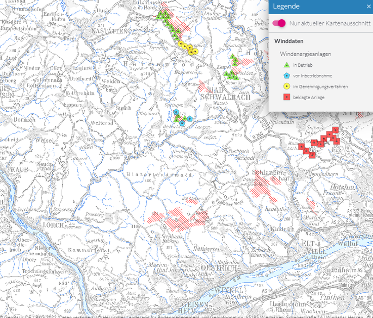Click the OESTRICH town label on map
The height and width of the screenshot is (318, 373).
pos(219,268)
